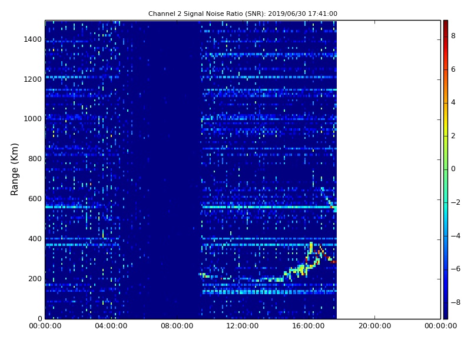Click the colorbar label 0

point(453,169)
